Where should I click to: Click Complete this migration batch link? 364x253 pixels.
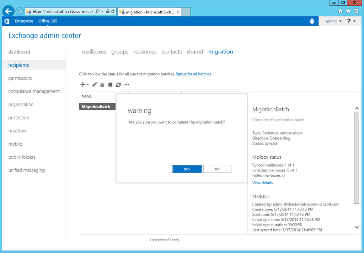pos(278,120)
